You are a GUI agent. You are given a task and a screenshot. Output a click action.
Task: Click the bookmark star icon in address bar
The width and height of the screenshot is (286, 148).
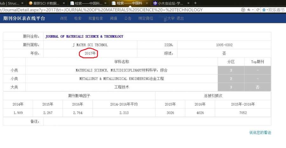pos(249,10)
